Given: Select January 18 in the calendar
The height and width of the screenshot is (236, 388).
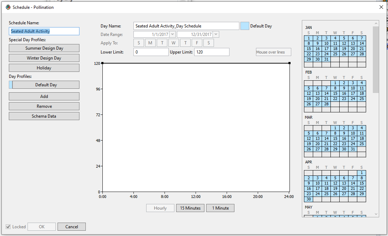Looking at the screenshot, I should tap(335, 49).
